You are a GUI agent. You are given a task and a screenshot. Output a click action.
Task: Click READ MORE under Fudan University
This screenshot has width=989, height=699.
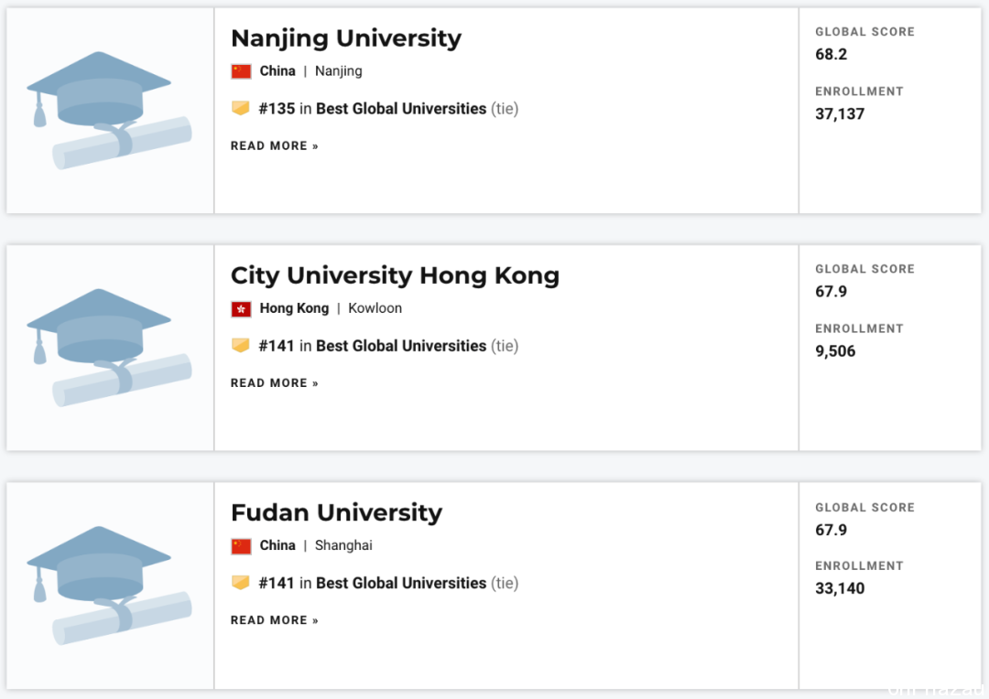[x=275, y=621]
